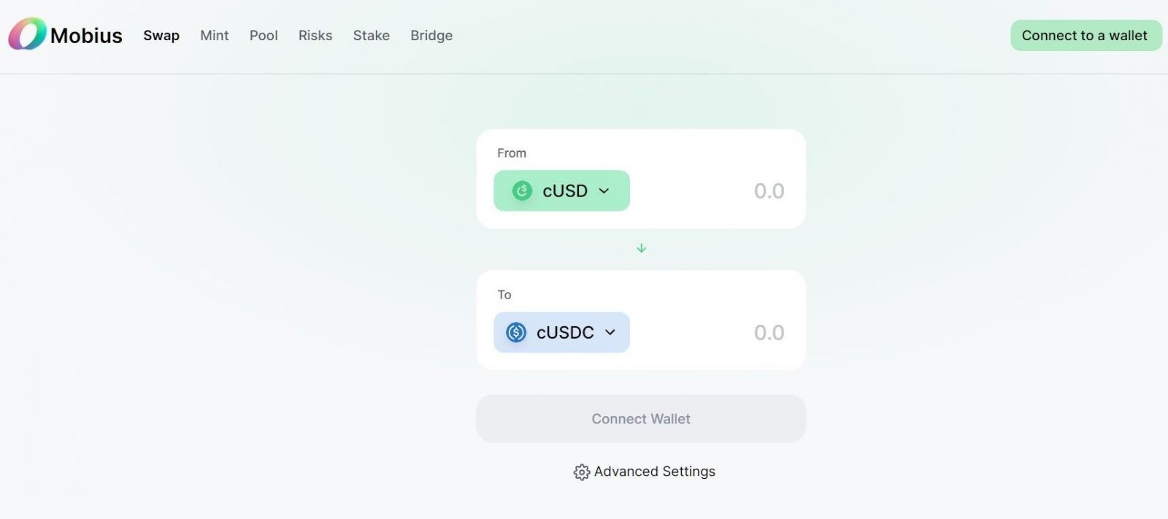Open the From token selector

pos(561,191)
